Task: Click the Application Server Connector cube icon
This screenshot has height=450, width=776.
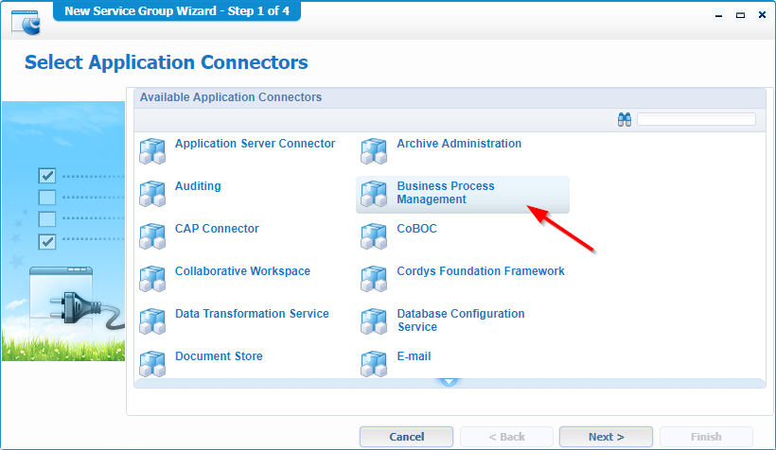Action: click(x=152, y=151)
